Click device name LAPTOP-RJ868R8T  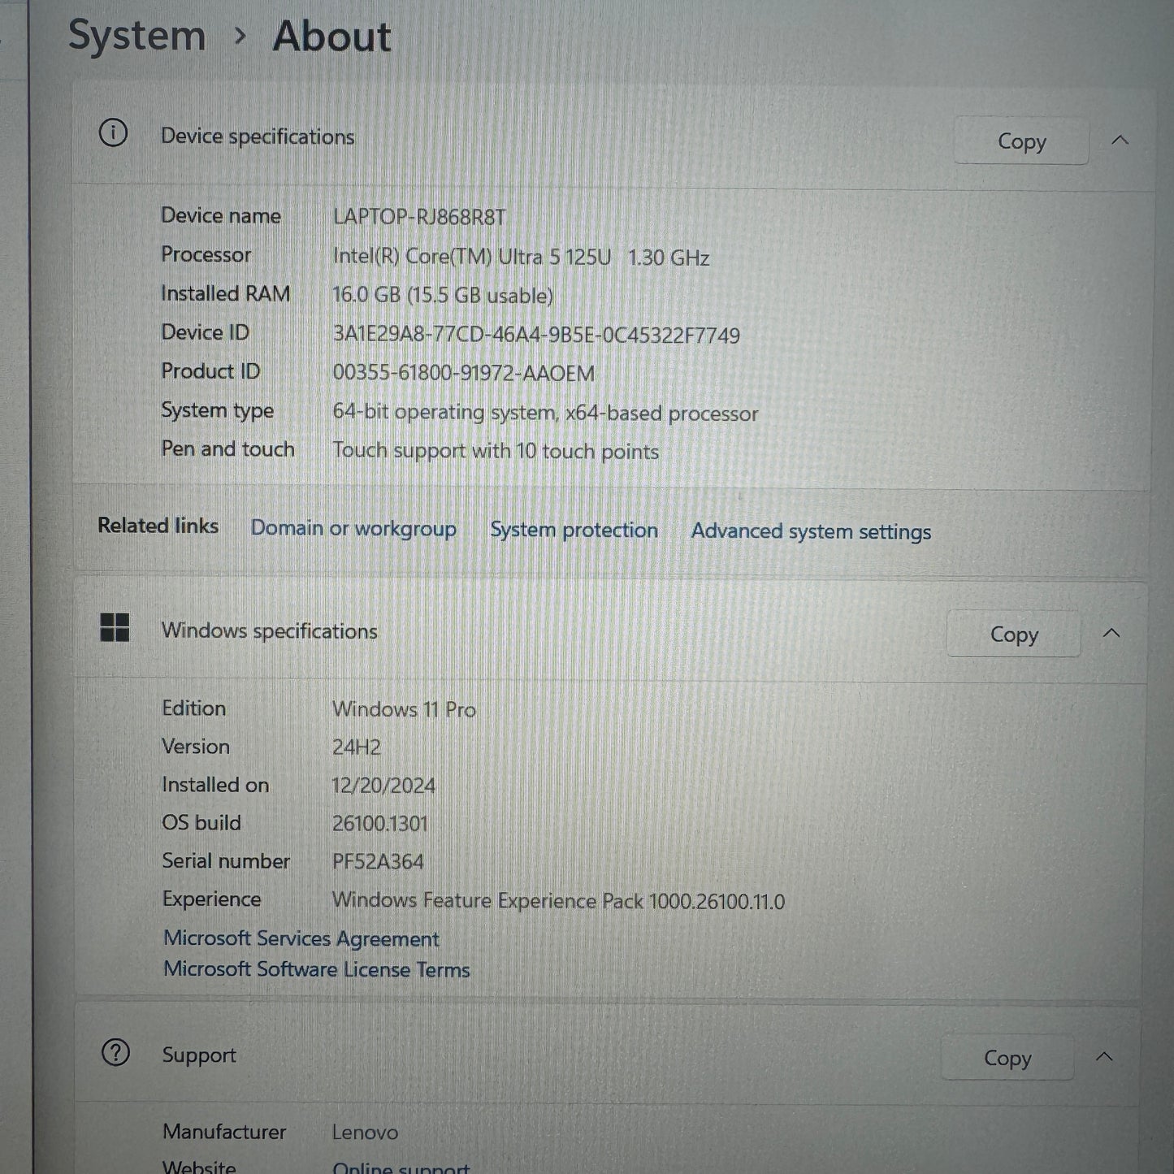[419, 217]
